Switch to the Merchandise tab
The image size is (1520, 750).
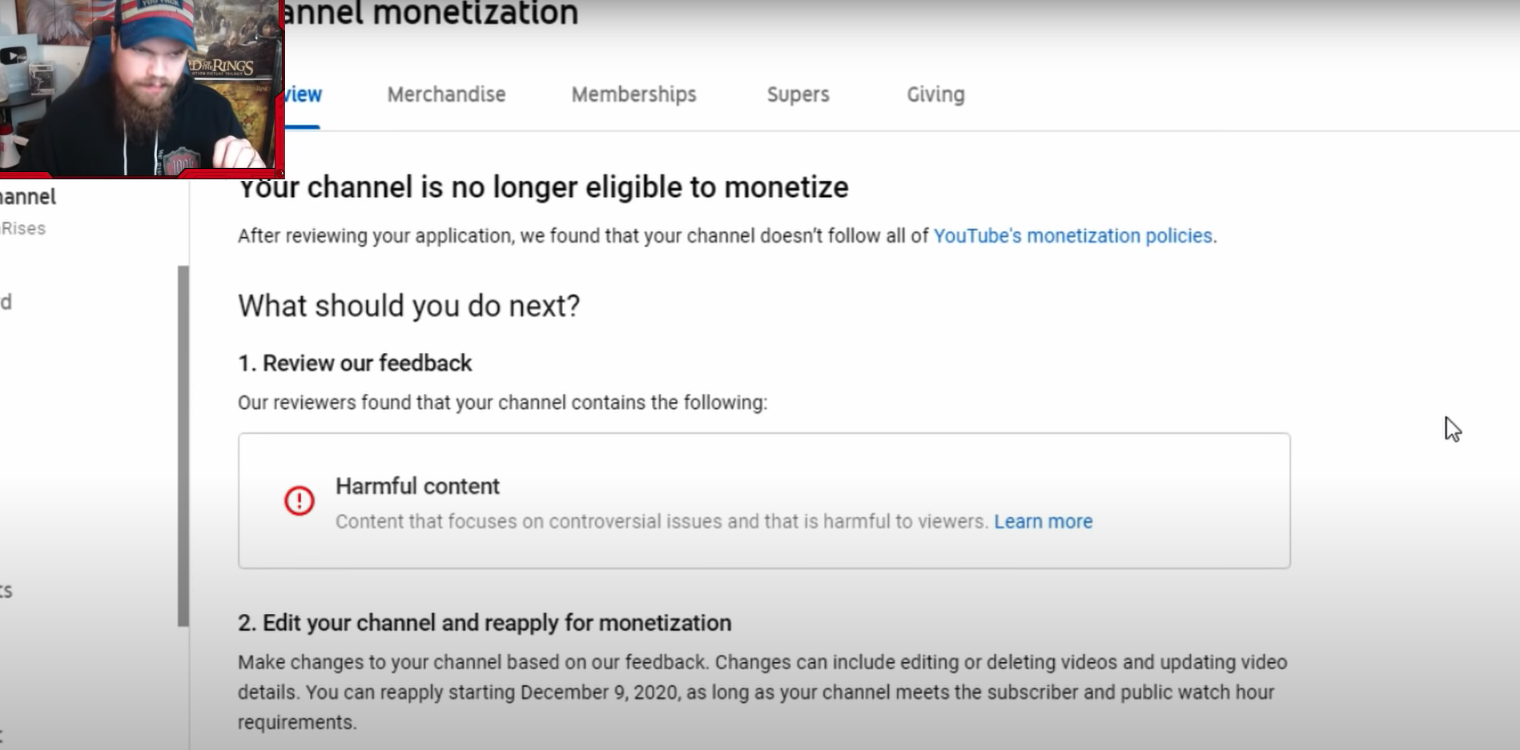[446, 94]
